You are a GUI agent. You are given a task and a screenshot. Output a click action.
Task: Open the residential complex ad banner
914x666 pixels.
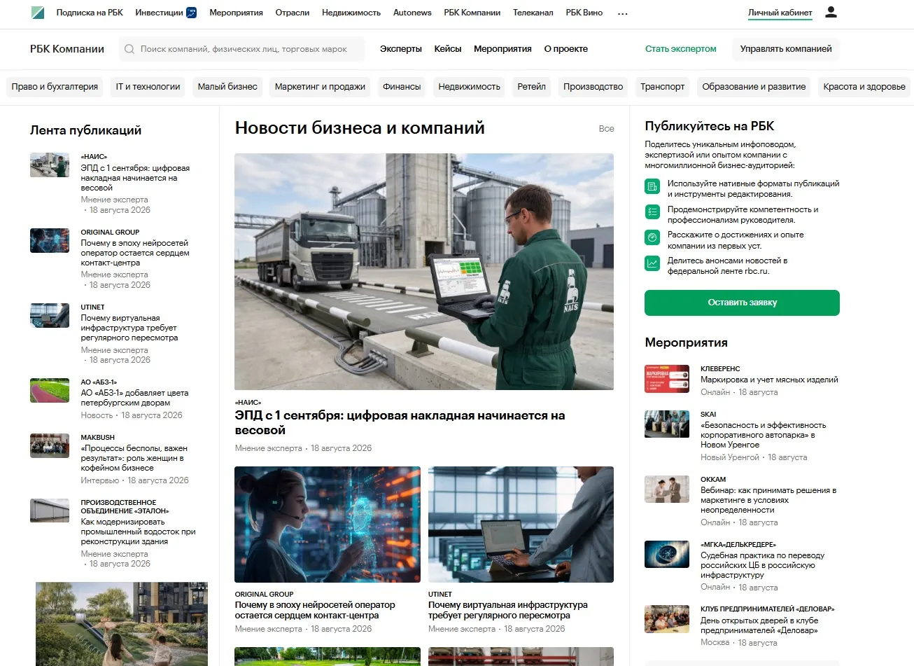(122, 624)
